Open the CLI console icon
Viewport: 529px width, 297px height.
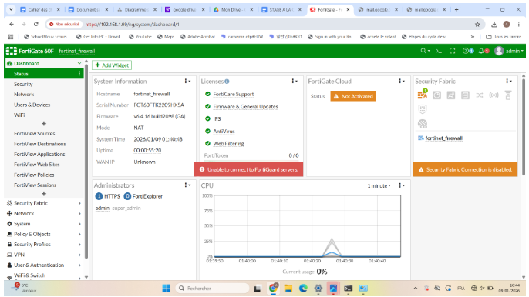[439, 51]
